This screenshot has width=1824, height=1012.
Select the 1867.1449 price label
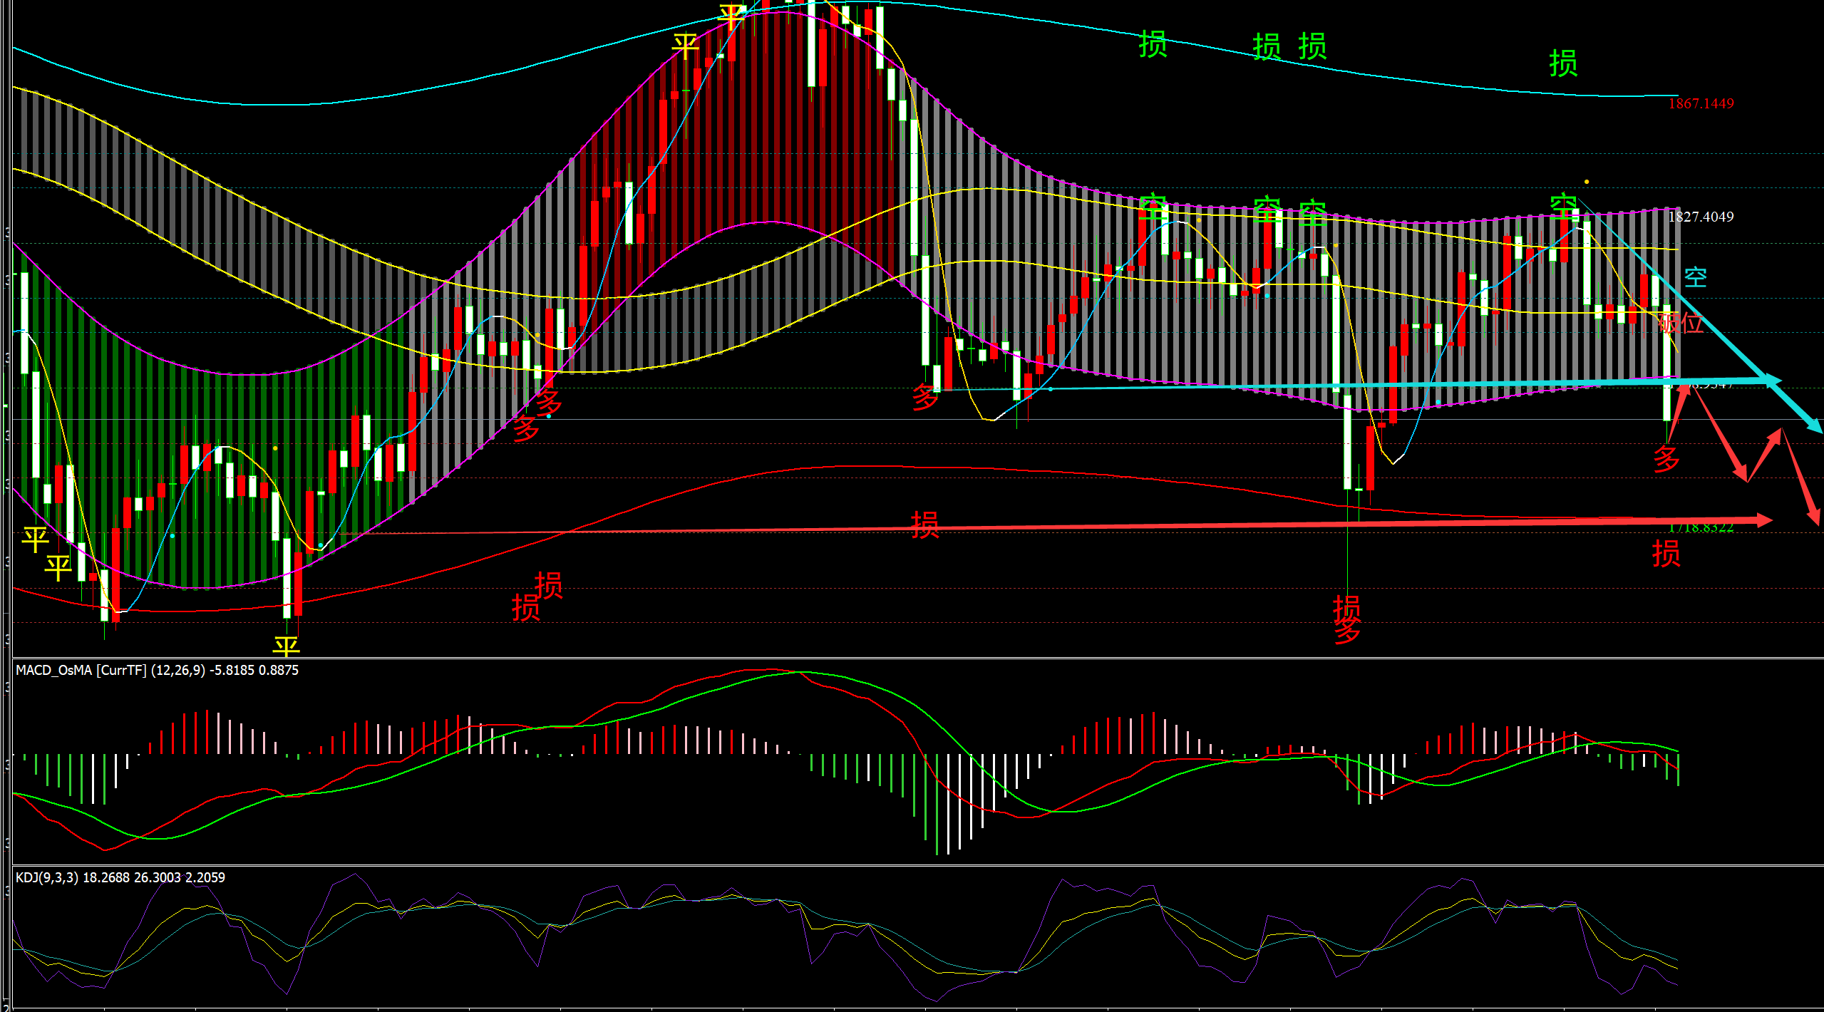(1701, 104)
